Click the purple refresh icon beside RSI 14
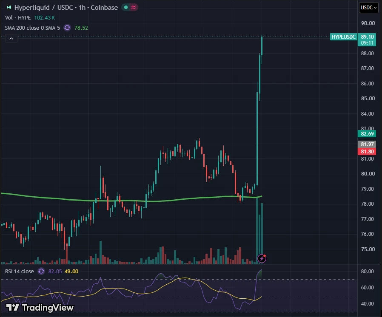This screenshot has width=382, height=317. [x=41, y=271]
